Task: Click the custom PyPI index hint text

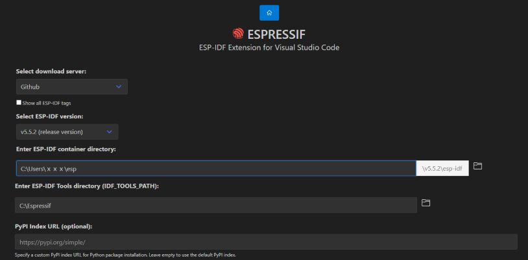Action: tap(125, 255)
